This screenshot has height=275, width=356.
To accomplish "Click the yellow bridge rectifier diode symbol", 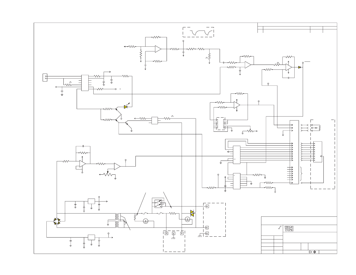I will pyautogui.click(x=57, y=221).
